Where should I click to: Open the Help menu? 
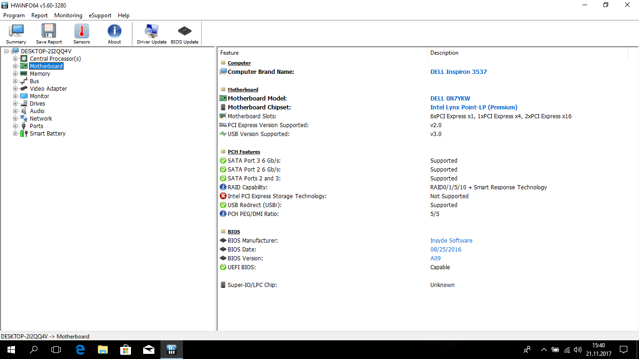pyautogui.click(x=124, y=15)
